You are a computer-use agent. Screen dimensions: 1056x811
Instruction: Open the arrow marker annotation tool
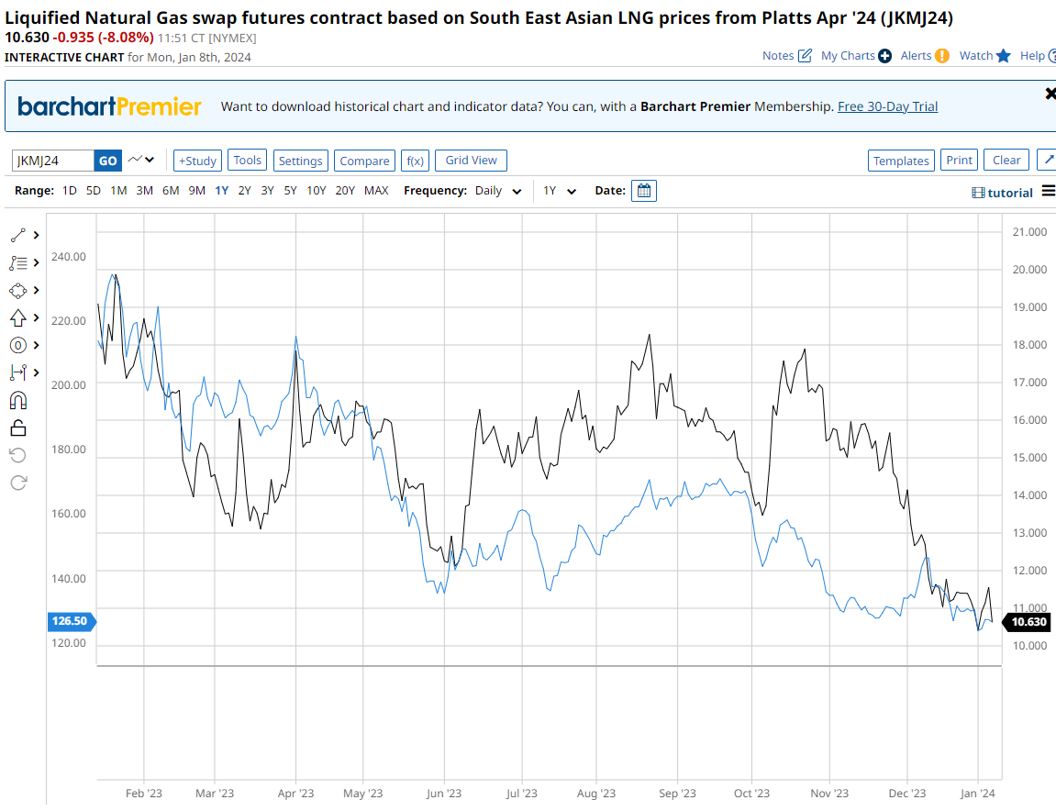18,317
